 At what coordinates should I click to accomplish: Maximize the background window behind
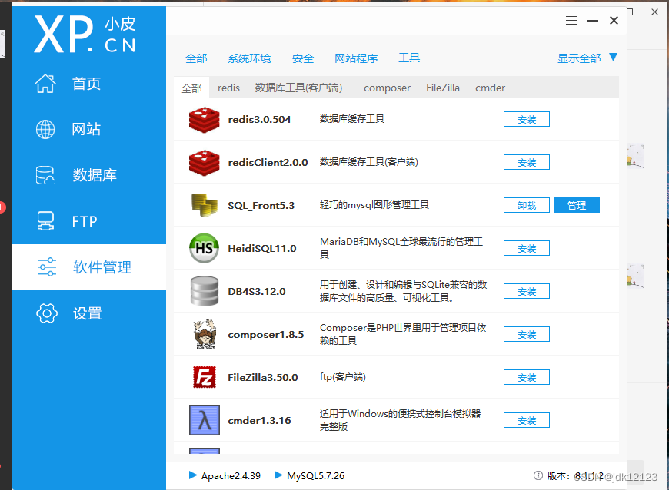(x=630, y=12)
